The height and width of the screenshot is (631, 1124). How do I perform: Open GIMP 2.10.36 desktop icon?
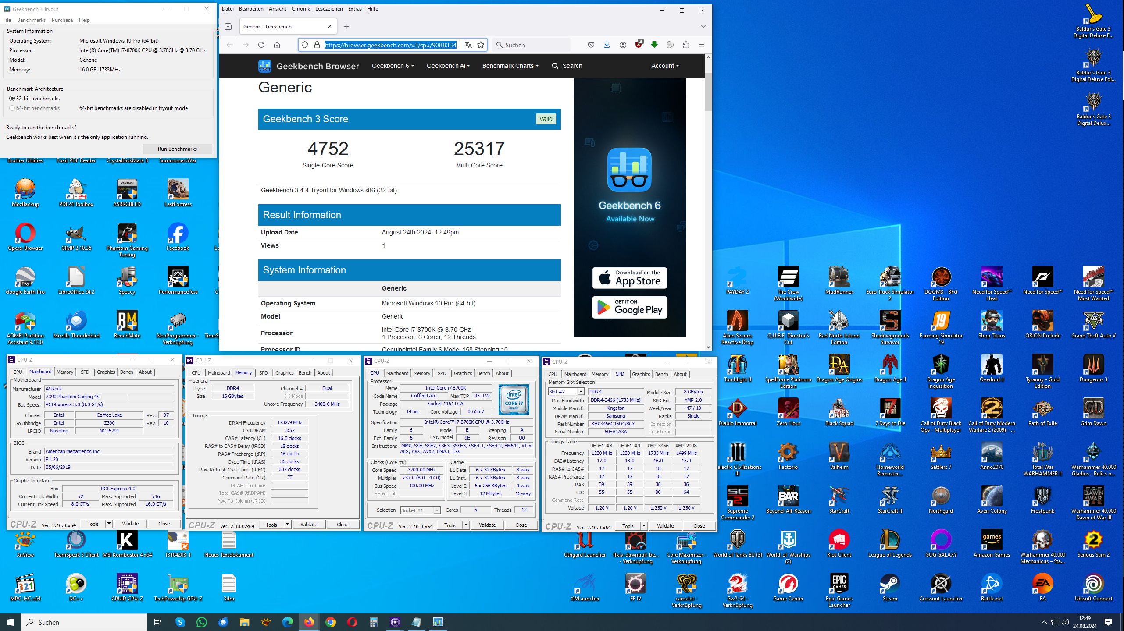pos(76,237)
